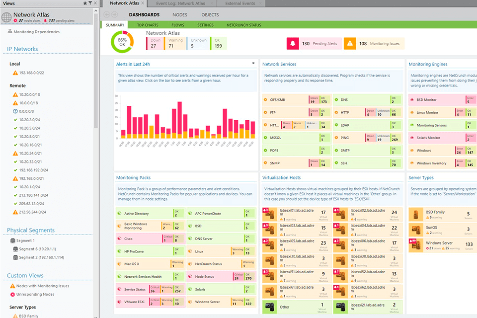Screen dimensions: 477x318
Task: Click the Other virtualization host group icon
Action: click(x=269, y=307)
